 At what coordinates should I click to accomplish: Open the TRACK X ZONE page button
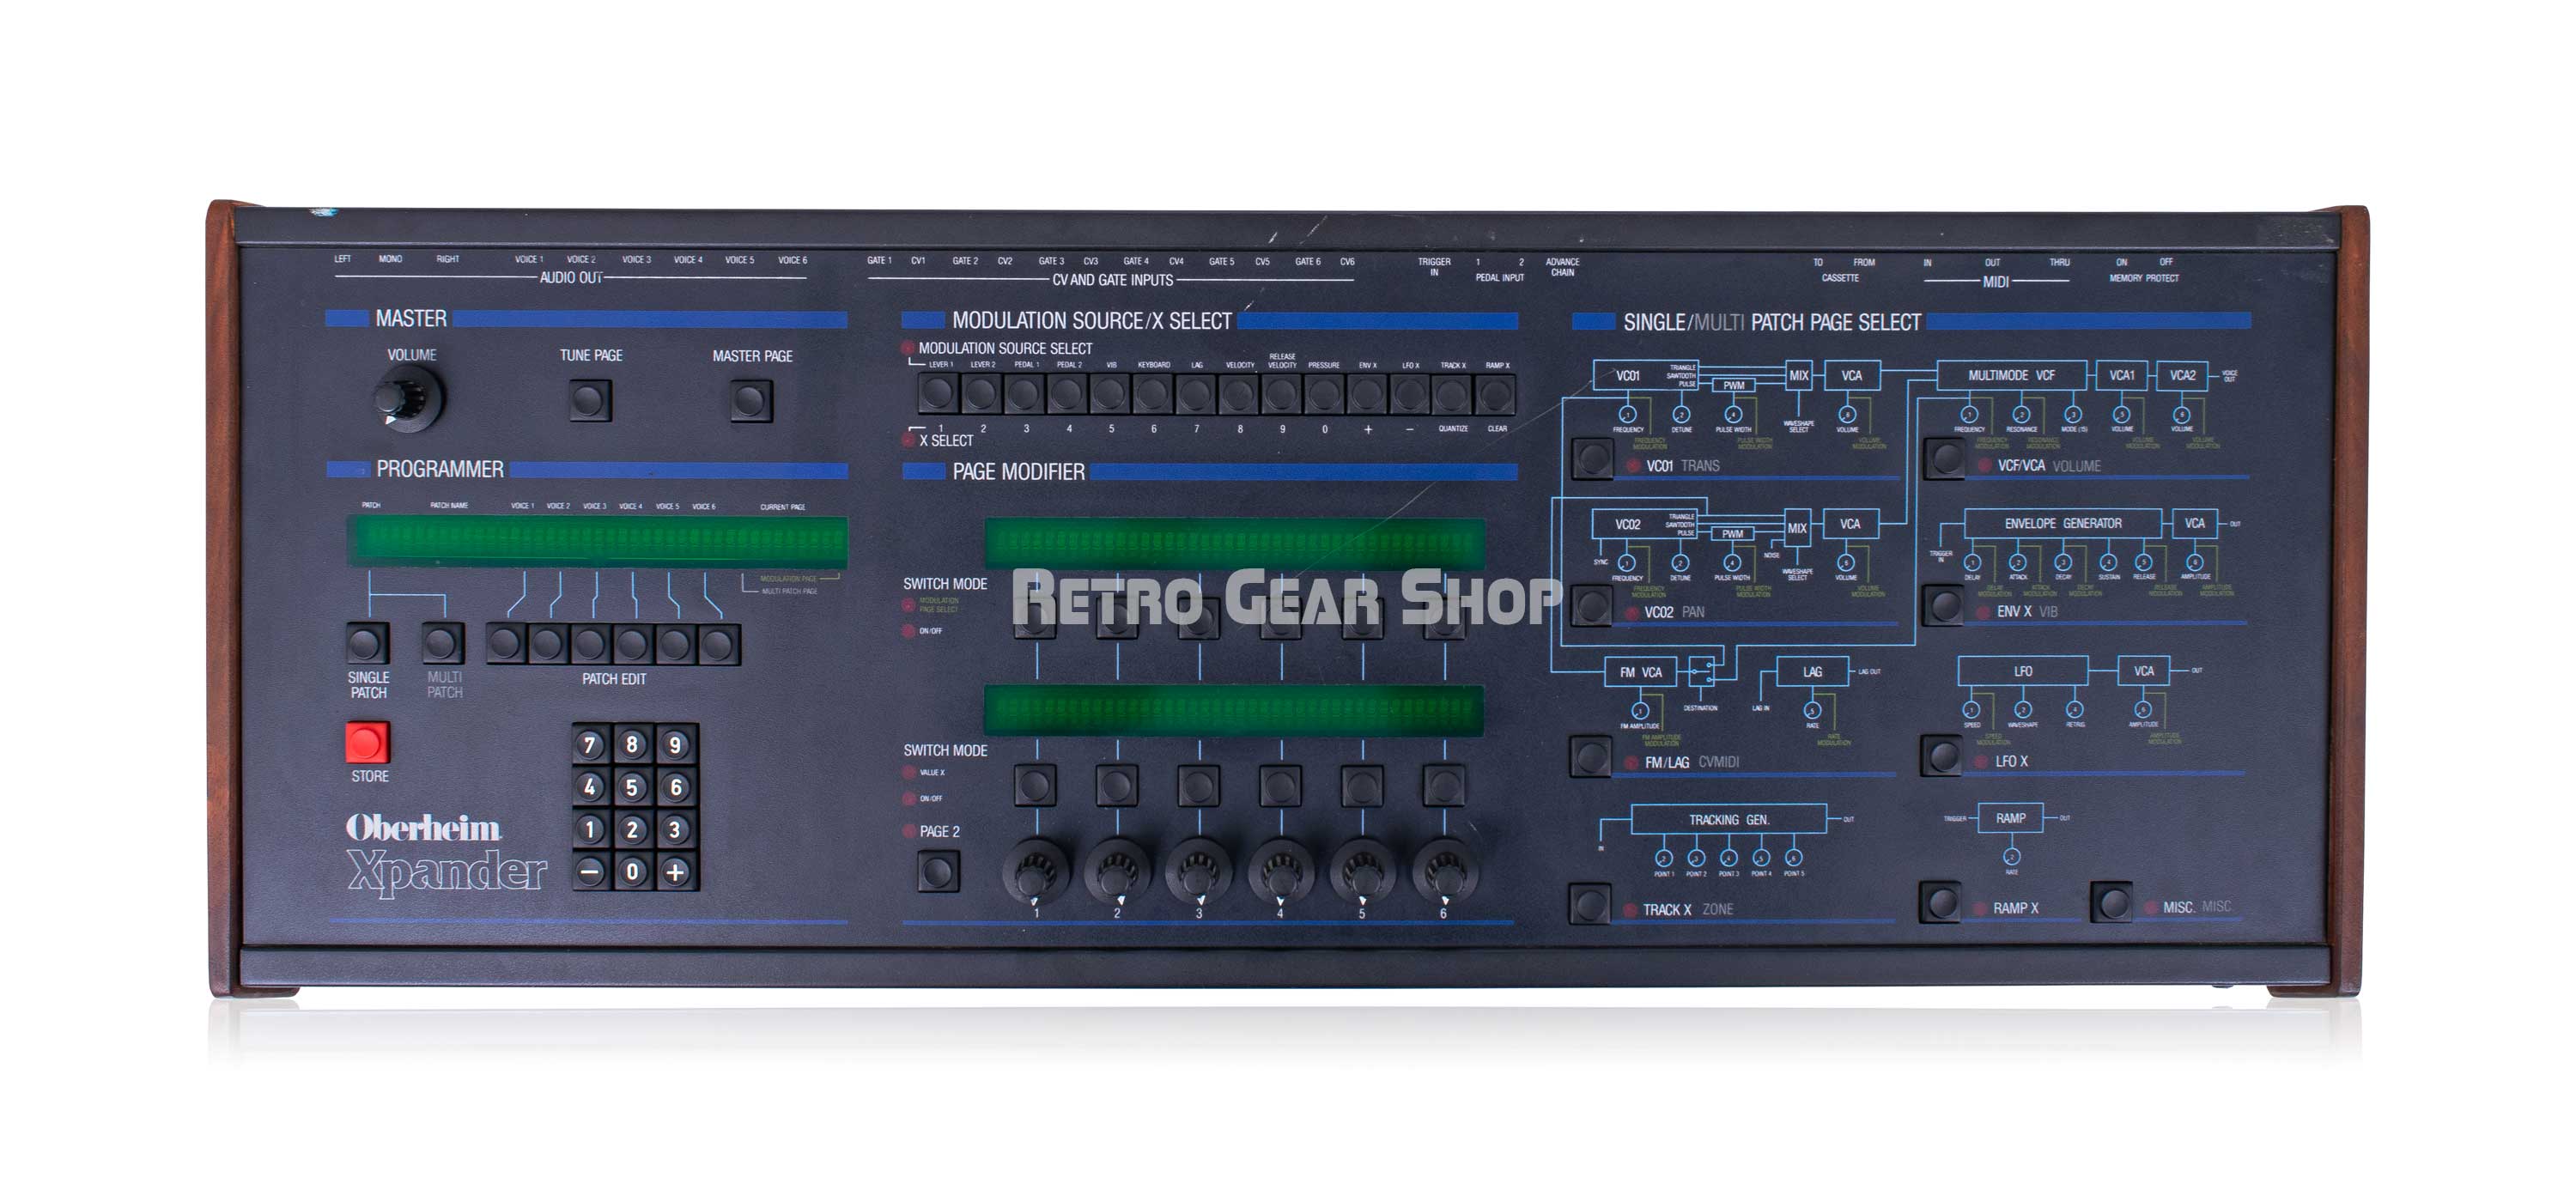point(1589,903)
